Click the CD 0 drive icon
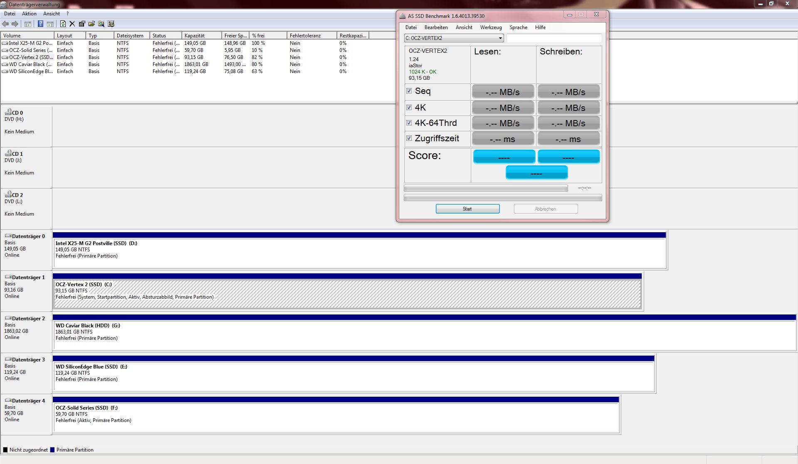The height and width of the screenshot is (464, 798). point(8,112)
